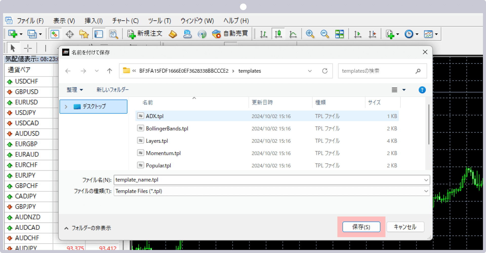Select the bar chart icon
486x253 pixels.
(264, 34)
